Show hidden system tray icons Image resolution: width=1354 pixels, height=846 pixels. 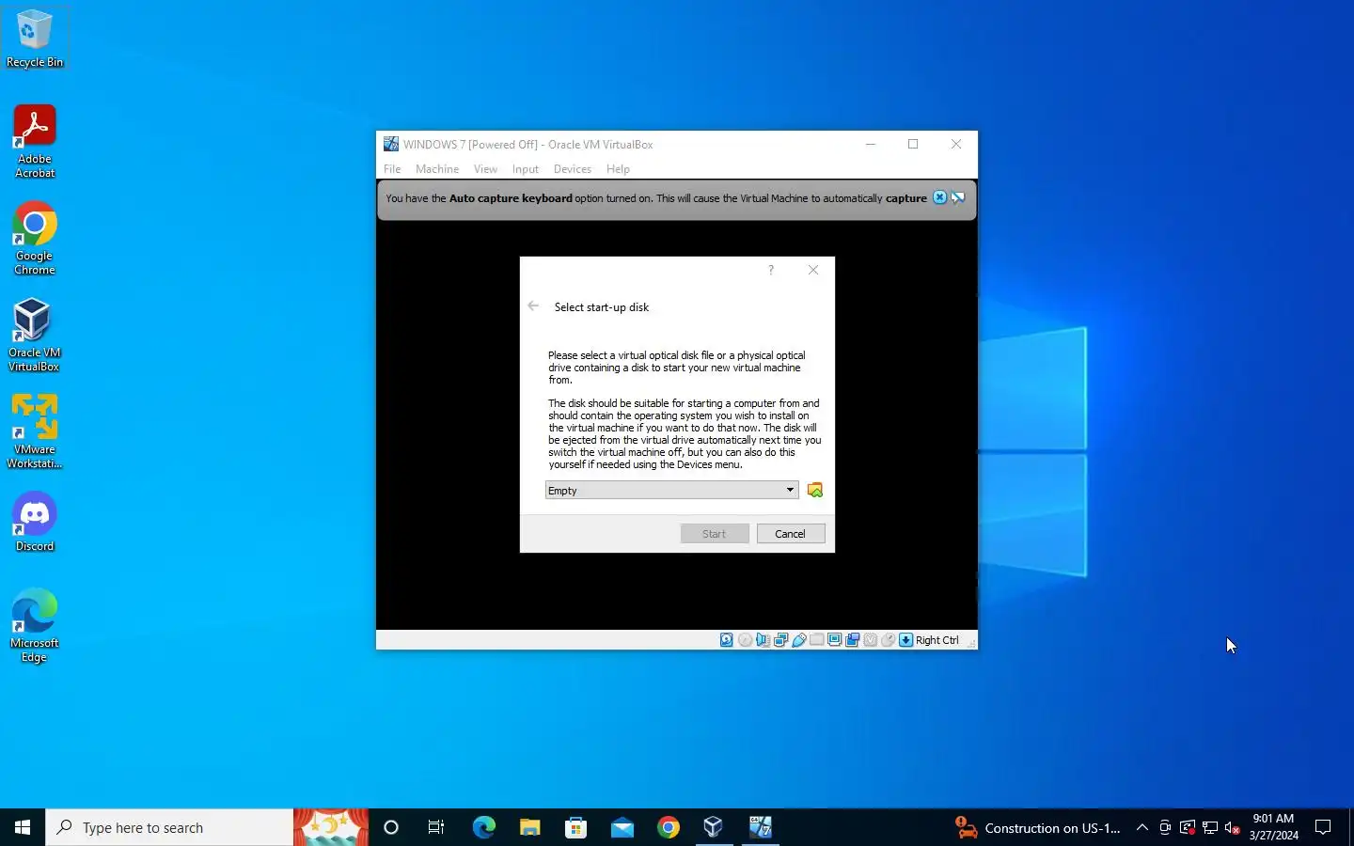(x=1142, y=827)
